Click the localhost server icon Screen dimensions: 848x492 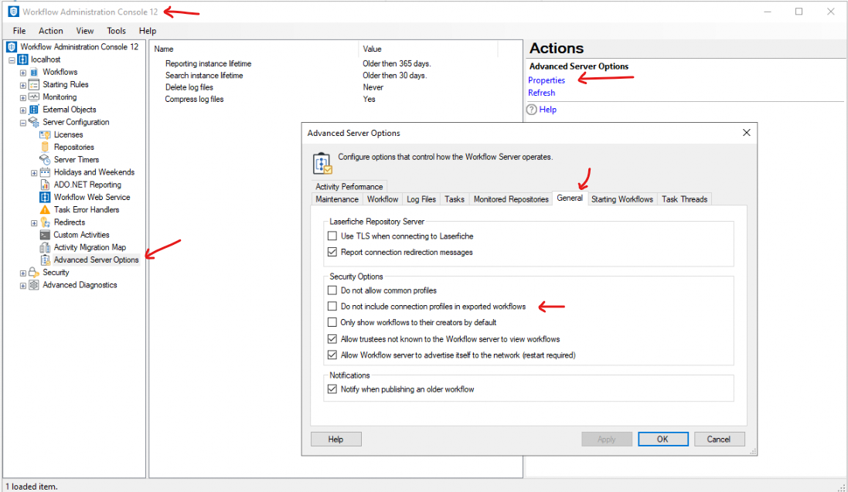point(22,59)
